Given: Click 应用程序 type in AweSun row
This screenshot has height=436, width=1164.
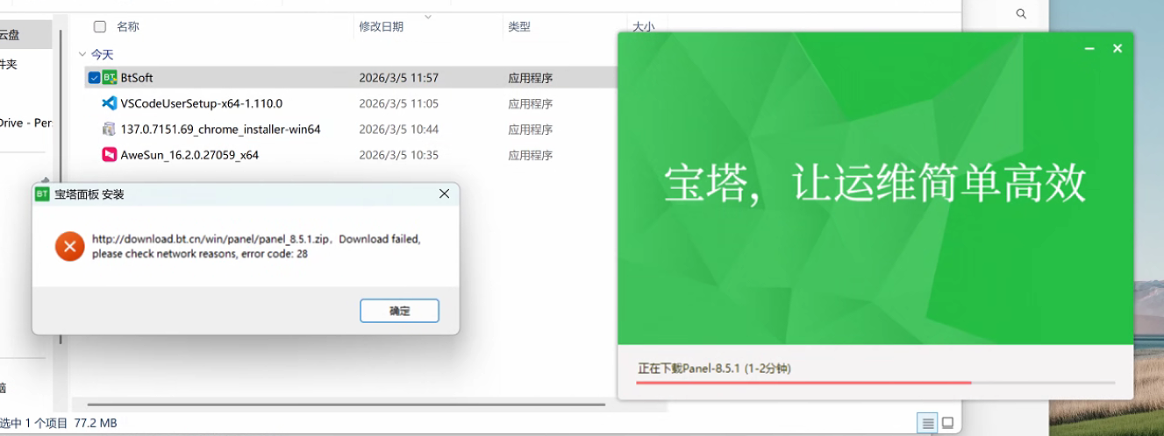Looking at the screenshot, I should click(531, 155).
